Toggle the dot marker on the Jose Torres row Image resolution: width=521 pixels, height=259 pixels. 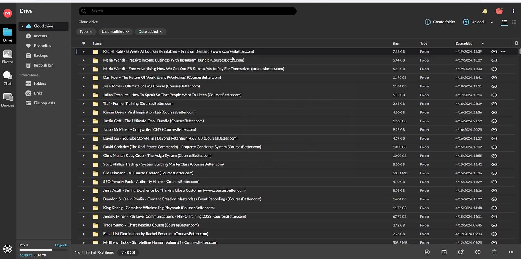(84, 86)
